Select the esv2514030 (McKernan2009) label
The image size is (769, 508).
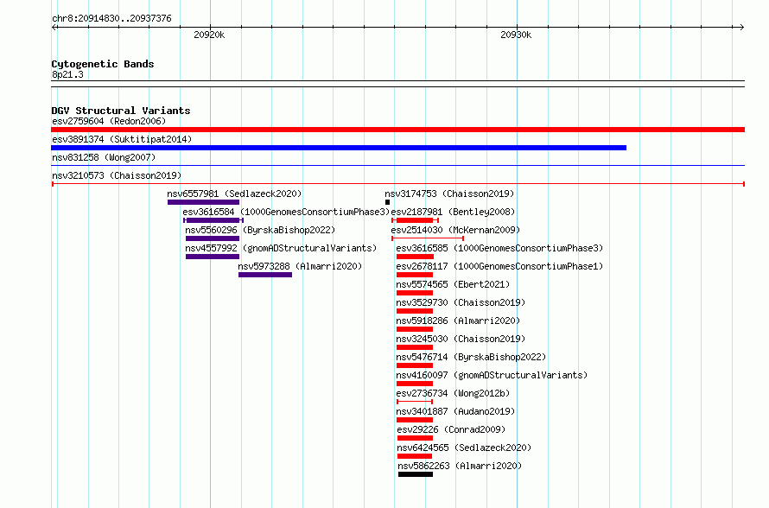pos(455,230)
